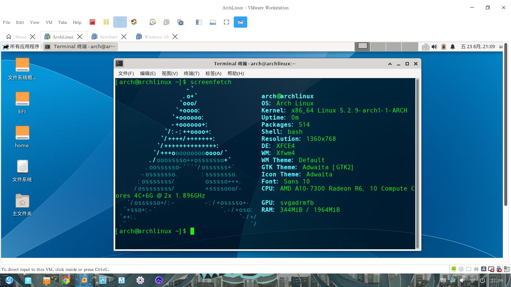
Task: Reset the virtual machine
Action: [134, 22]
